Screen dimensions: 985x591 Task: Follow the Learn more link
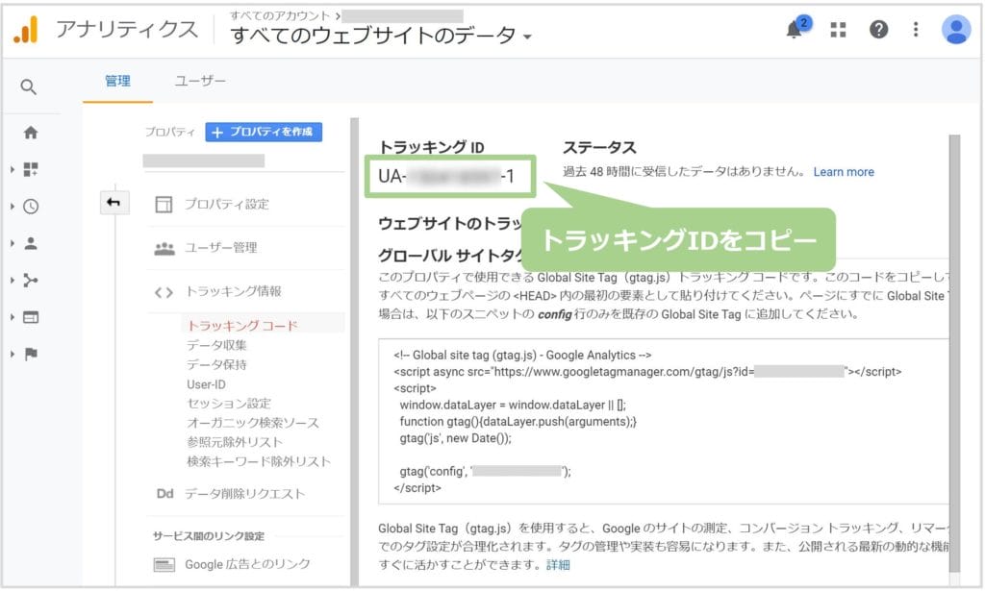tap(843, 172)
